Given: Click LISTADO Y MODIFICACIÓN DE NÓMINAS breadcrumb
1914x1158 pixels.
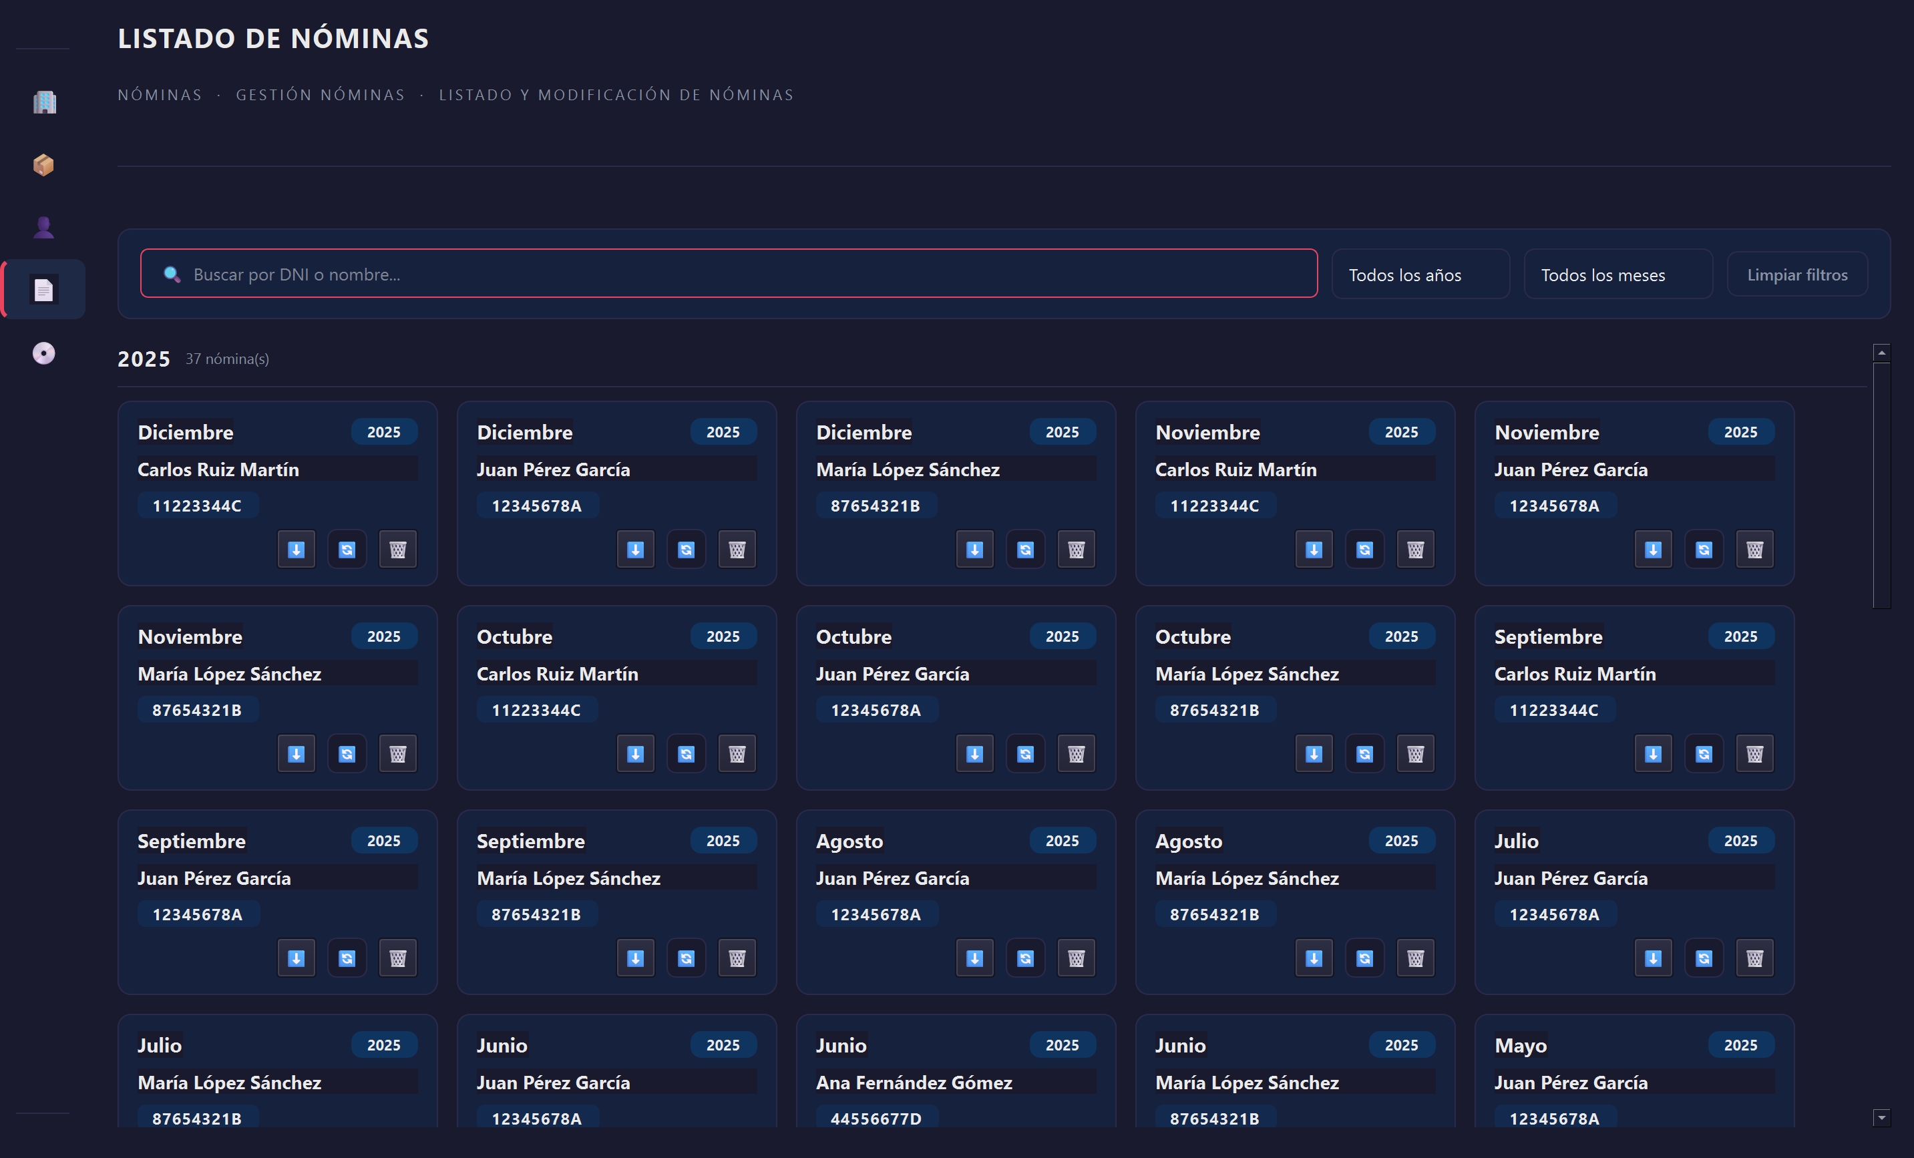Looking at the screenshot, I should pos(617,95).
